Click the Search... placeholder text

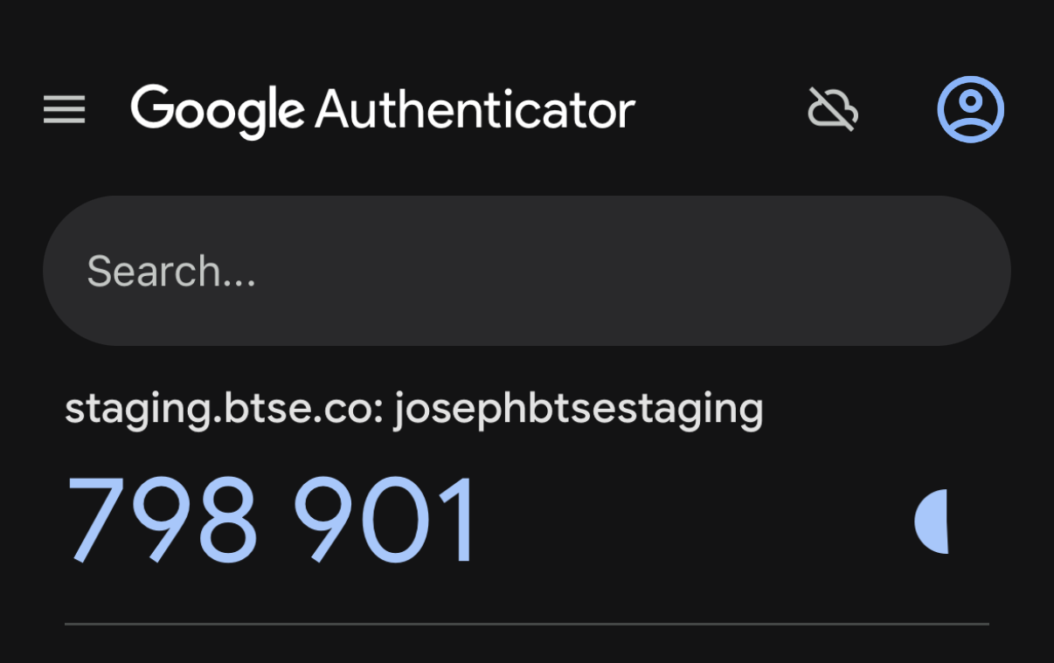171,272
